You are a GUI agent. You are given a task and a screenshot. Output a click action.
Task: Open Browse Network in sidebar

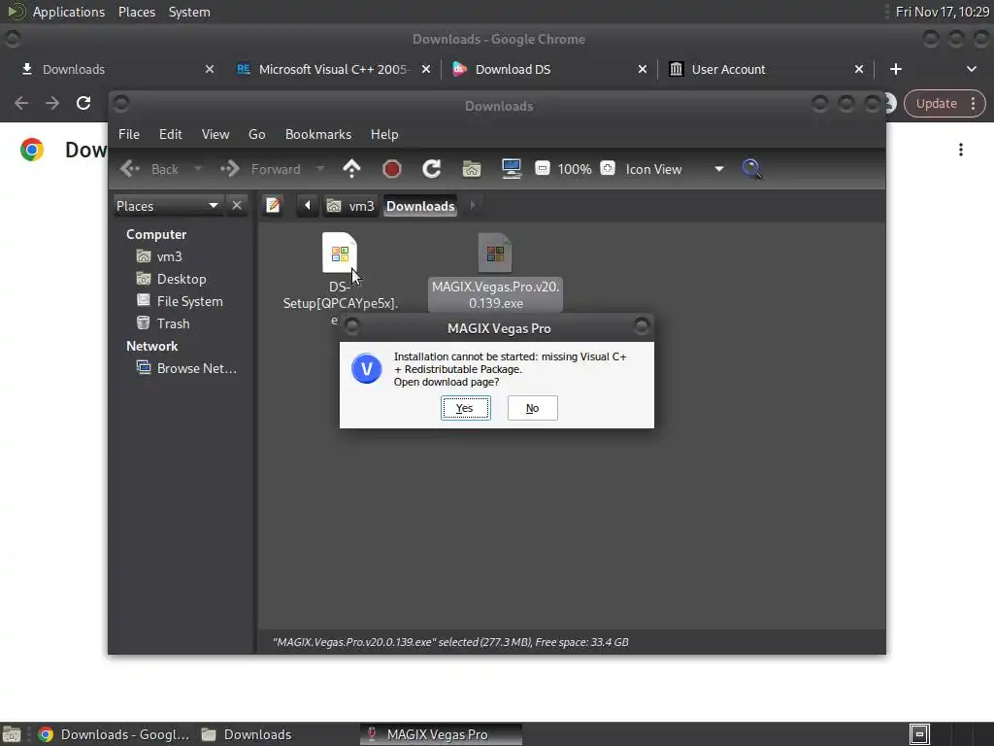(187, 368)
